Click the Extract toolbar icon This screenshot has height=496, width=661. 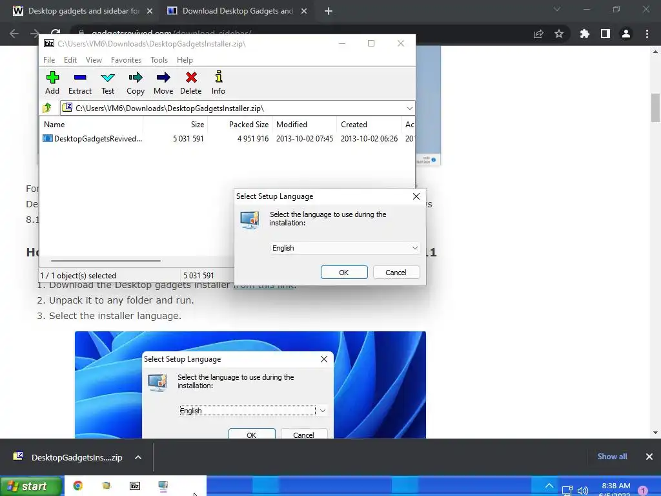point(79,83)
